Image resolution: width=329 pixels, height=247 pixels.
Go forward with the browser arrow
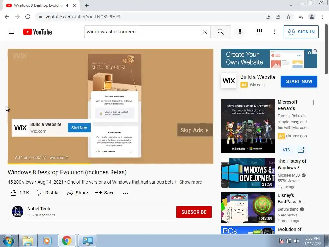tap(17, 17)
